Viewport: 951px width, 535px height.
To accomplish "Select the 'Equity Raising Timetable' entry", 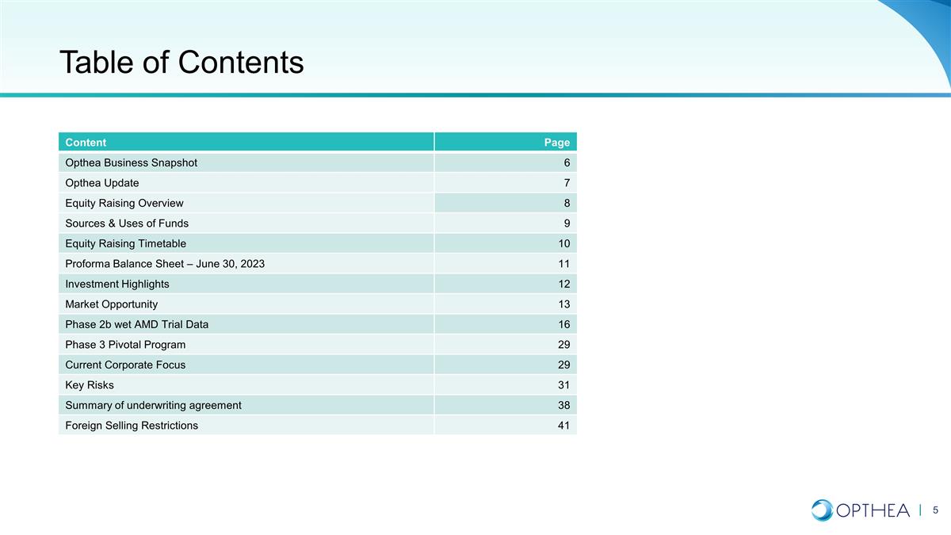I will pyautogui.click(x=126, y=243).
